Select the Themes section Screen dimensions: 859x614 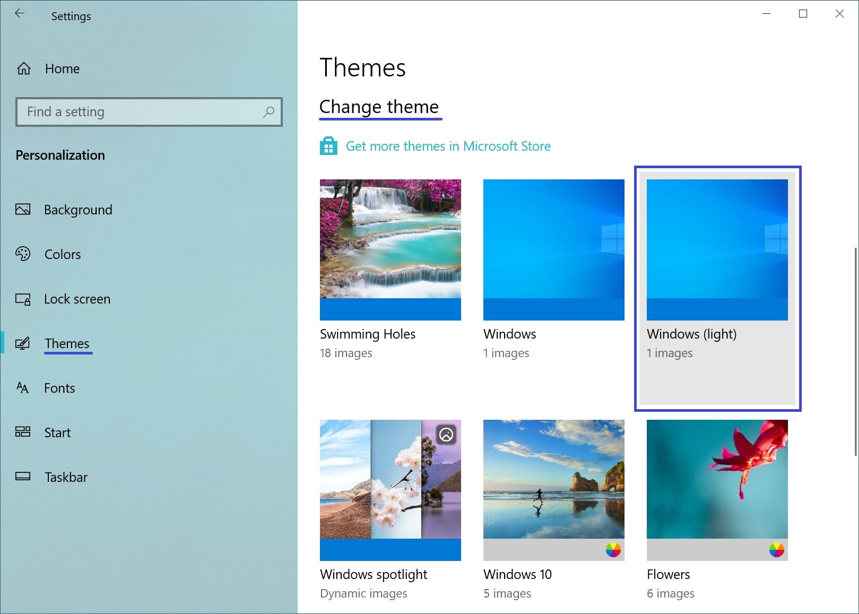pyautogui.click(x=67, y=343)
